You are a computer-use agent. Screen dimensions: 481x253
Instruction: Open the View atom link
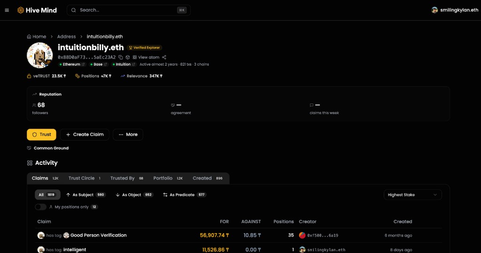(146, 57)
